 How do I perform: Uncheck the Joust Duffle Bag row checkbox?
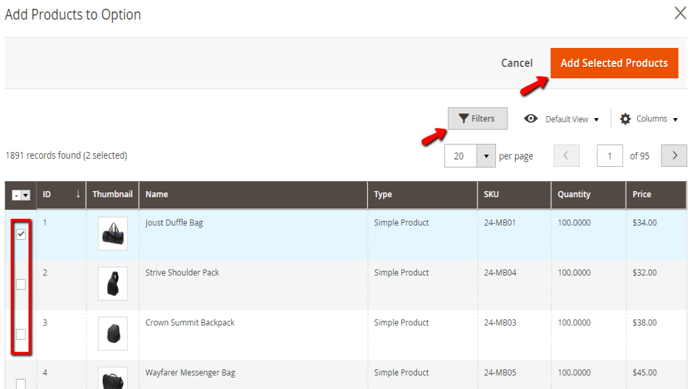click(x=20, y=234)
